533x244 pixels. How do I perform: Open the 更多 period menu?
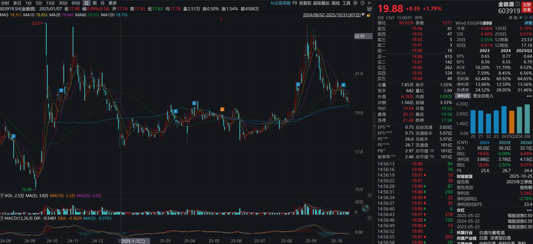click(112, 3)
